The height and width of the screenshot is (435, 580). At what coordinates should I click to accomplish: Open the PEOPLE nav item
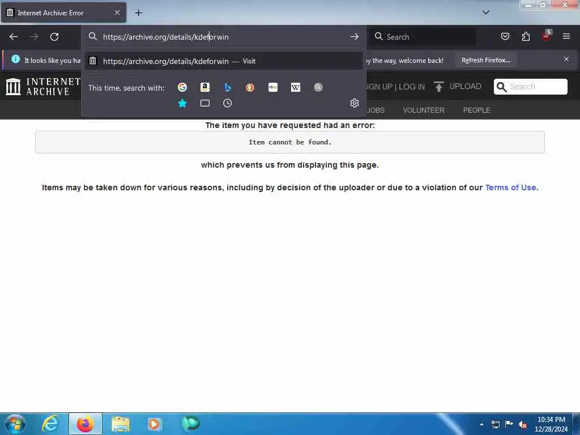(x=476, y=110)
